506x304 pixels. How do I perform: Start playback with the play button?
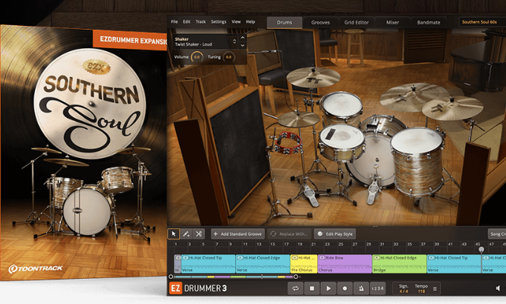click(x=328, y=288)
